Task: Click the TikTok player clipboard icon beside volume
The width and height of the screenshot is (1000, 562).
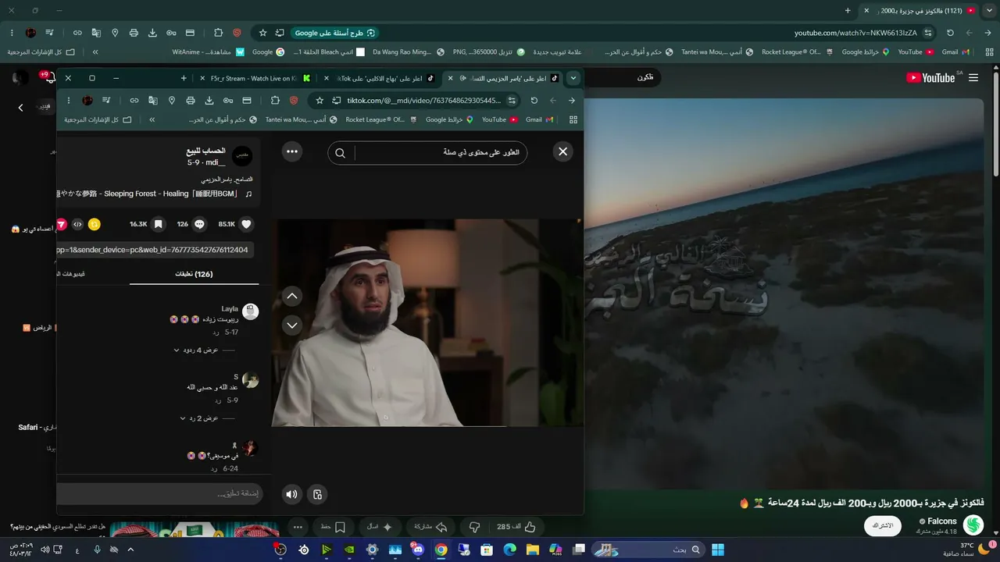Action: point(317,494)
